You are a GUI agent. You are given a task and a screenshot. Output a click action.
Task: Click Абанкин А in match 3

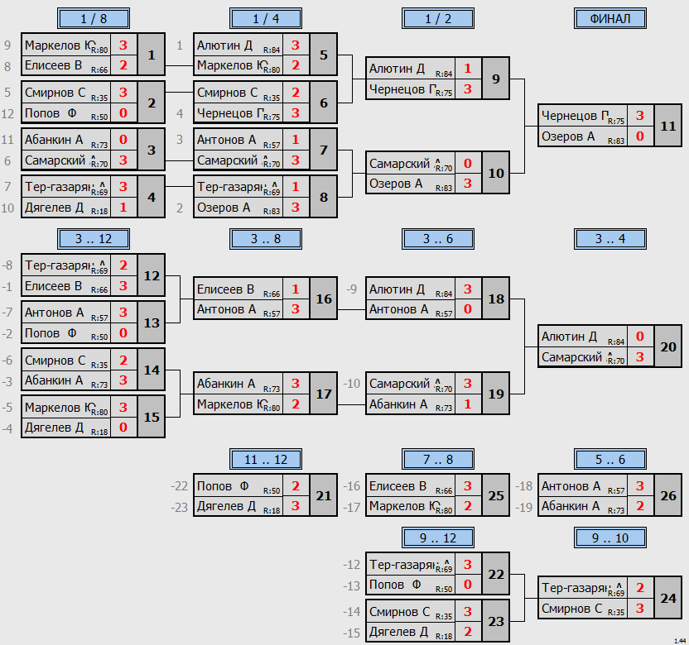54,140
